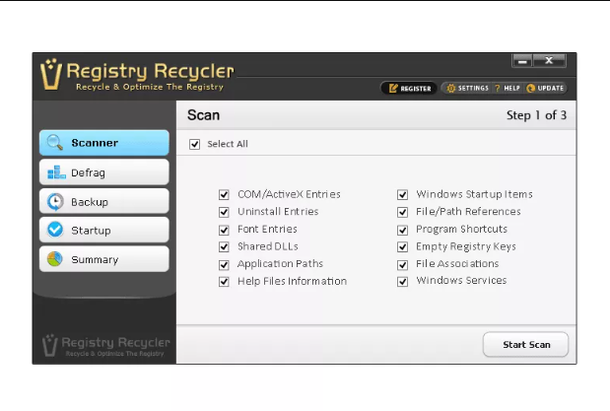Open the Summary section

point(103,260)
